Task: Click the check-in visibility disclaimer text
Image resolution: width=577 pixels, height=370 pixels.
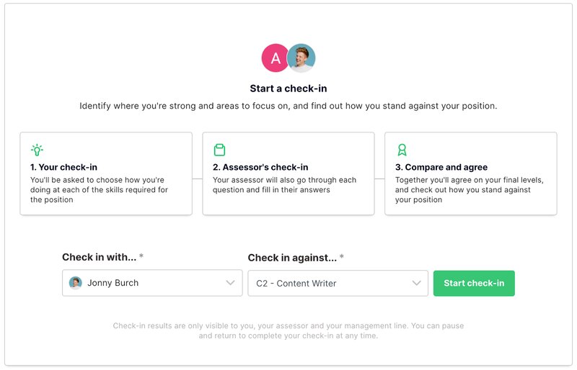Action: pyautogui.click(x=288, y=330)
